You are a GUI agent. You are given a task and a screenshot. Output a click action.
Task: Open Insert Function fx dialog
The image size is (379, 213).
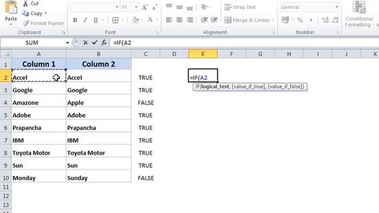click(x=104, y=43)
